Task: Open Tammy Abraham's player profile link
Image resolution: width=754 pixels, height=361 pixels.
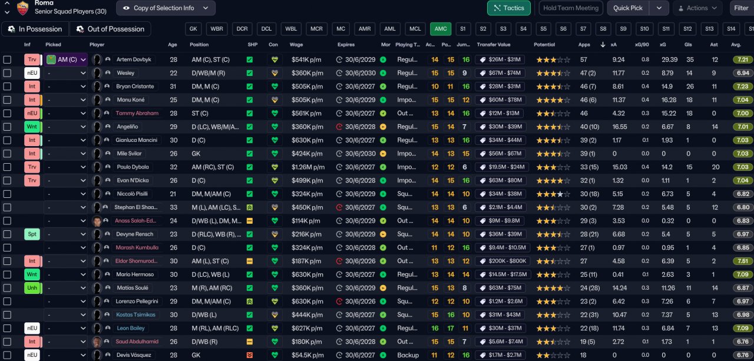Action: point(137,113)
